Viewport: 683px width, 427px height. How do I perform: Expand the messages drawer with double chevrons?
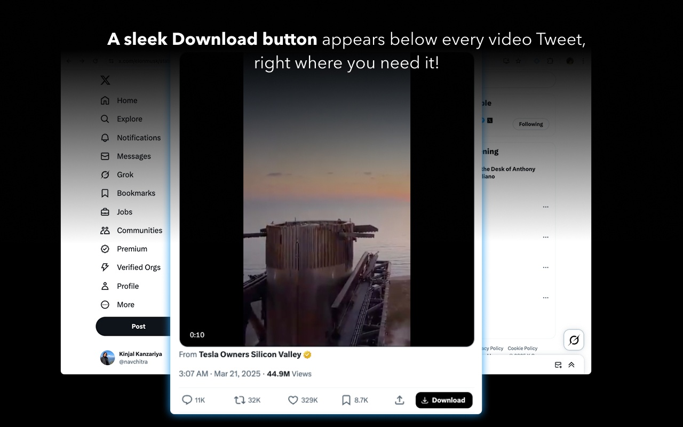[571, 365]
